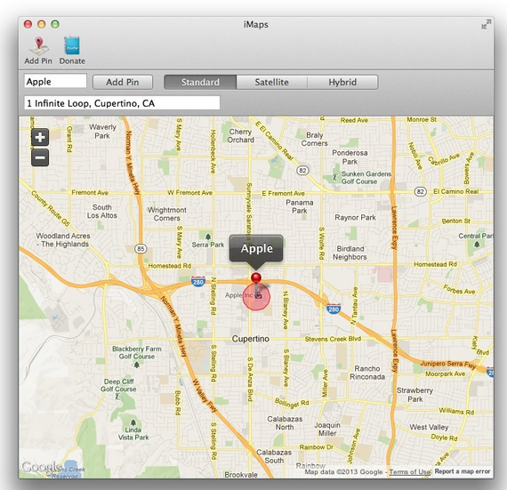This screenshot has width=507, height=490.
Task: Switch map to Satellite view
Action: click(271, 82)
